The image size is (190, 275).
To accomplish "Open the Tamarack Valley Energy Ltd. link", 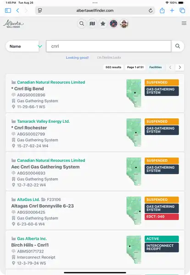I will [x=44, y=121].
